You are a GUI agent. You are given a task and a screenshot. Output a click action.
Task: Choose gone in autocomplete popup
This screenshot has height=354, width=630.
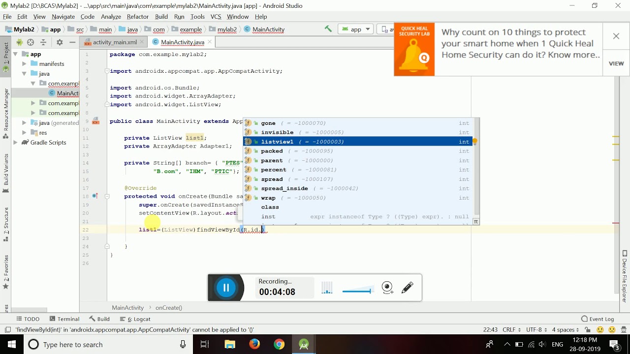click(x=358, y=123)
